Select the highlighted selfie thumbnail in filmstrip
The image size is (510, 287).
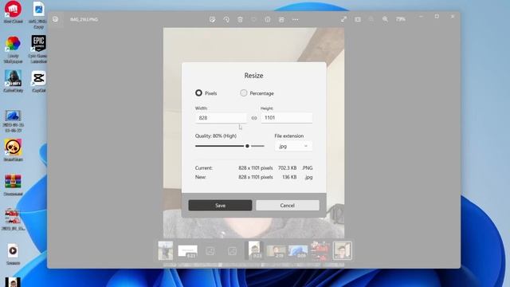click(342, 250)
